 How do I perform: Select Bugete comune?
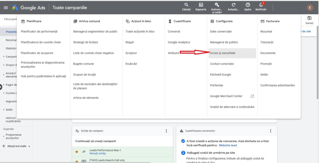[x=83, y=64]
